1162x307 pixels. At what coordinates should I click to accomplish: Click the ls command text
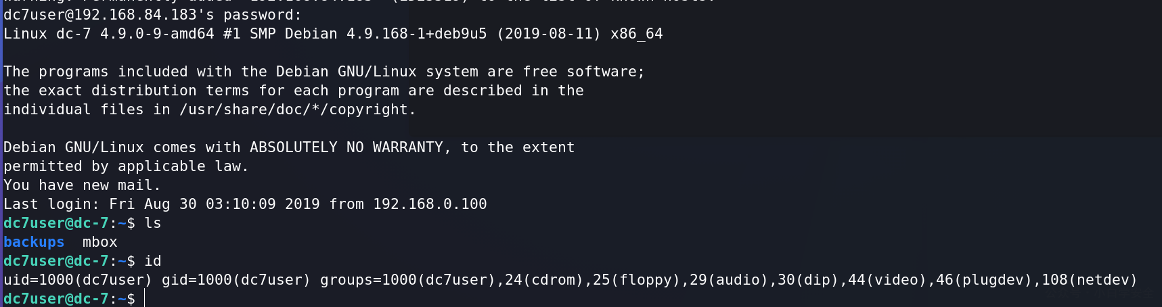[x=153, y=223]
